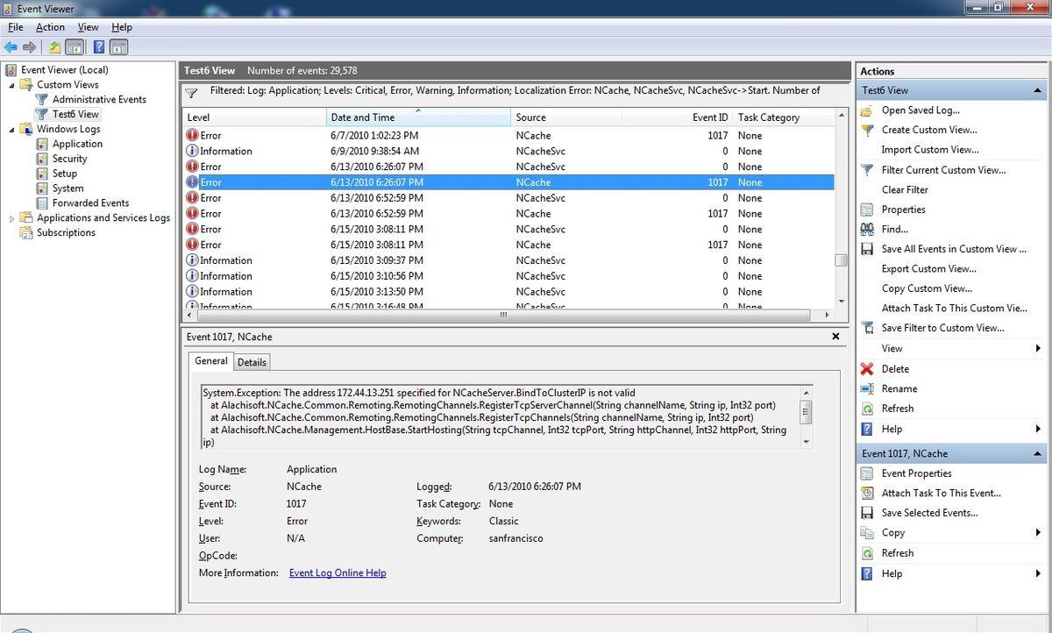Image resolution: width=1052 pixels, height=633 pixels.
Task: Click the Up One Level folder icon
Action: (x=55, y=47)
